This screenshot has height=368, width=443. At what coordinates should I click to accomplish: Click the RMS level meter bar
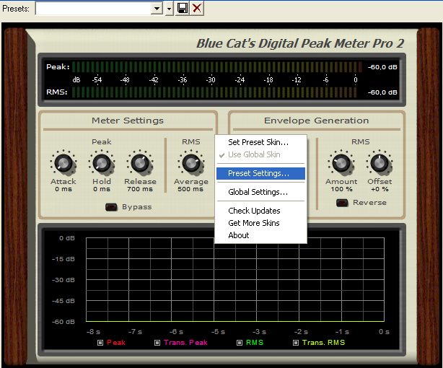click(214, 92)
